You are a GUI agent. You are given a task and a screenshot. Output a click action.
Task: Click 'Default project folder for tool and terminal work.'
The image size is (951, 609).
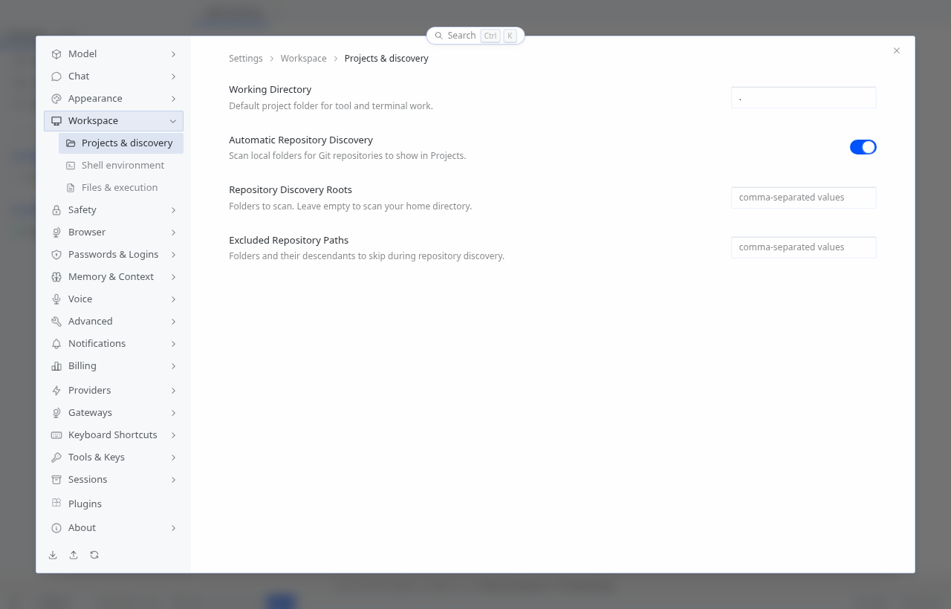(x=331, y=106)
